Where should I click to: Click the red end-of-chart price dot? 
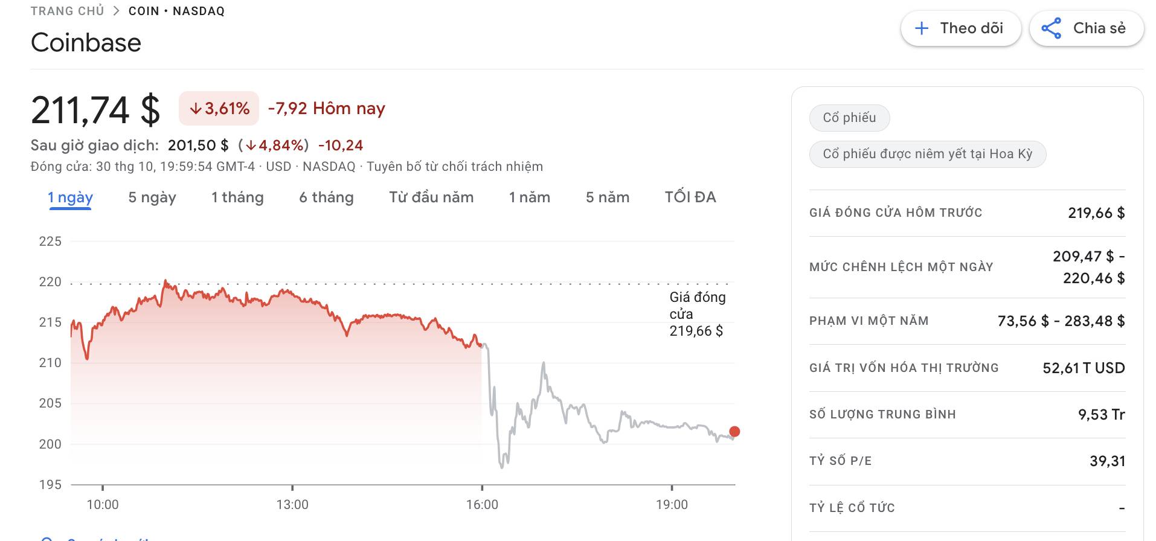point(734,431)
